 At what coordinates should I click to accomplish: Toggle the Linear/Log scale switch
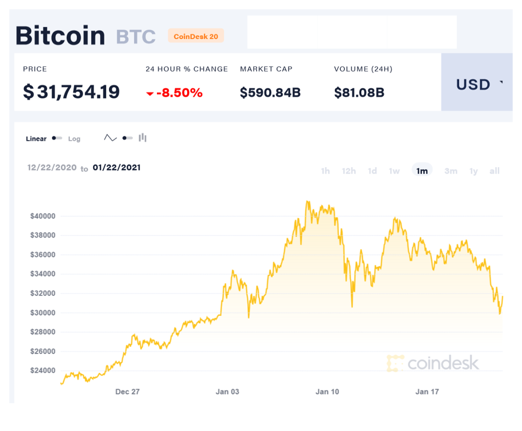coord(57,138)
